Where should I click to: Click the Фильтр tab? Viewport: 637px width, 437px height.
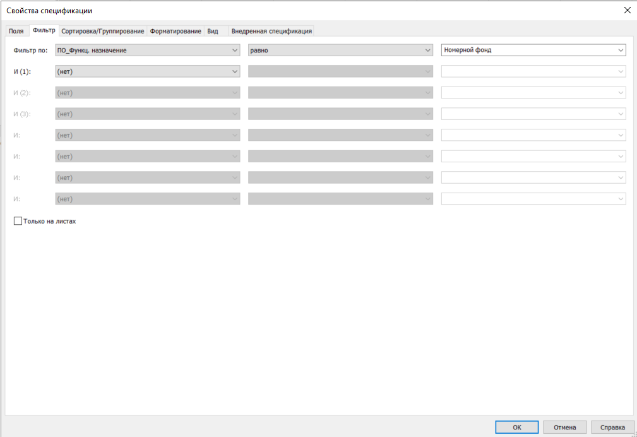click(44, 30)
